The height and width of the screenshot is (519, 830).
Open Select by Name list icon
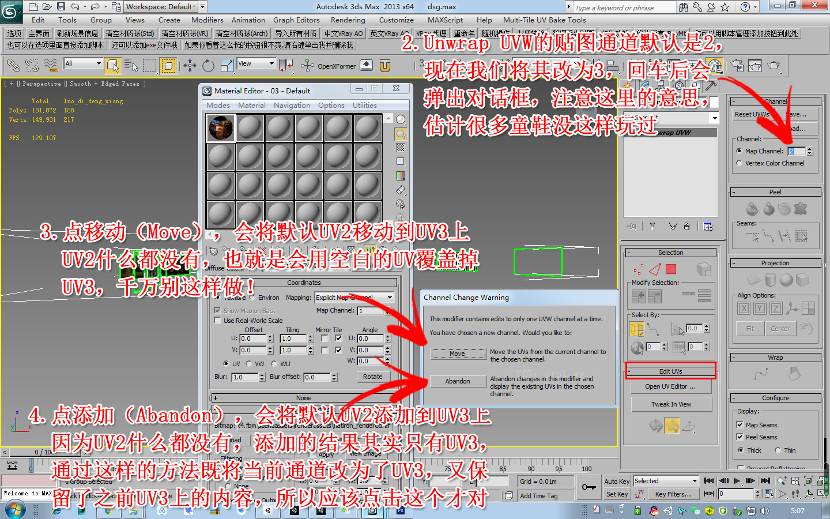[131, 66]
